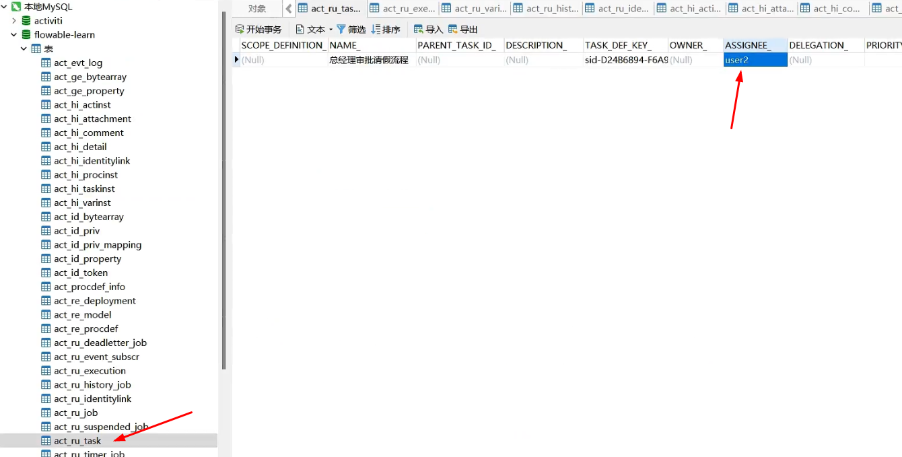Select table act_hi_taskinst in tree
This screenshot has width=902, height=457.
point(84,189)
